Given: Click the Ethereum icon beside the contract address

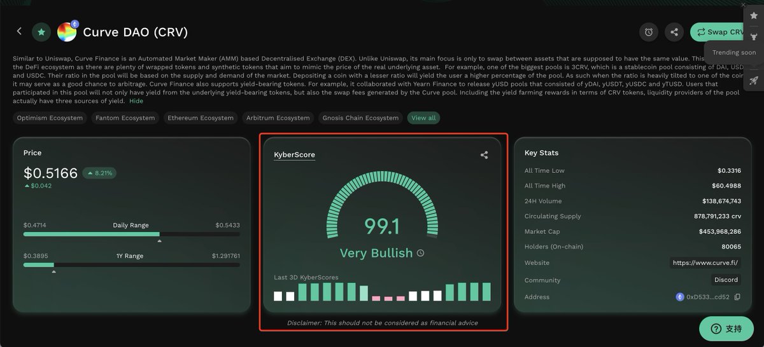Looking at the screenshot, I should (x=679, y=297).
